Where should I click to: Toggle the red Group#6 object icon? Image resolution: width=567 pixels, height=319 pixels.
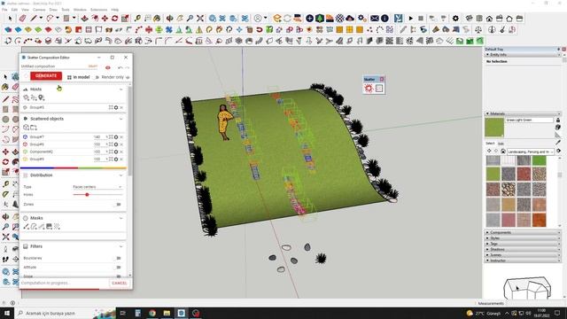[x=25, y=144]
